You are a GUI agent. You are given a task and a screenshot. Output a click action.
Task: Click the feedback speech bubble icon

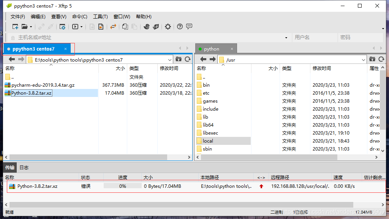pyautogui.click(x=189, y=26)
